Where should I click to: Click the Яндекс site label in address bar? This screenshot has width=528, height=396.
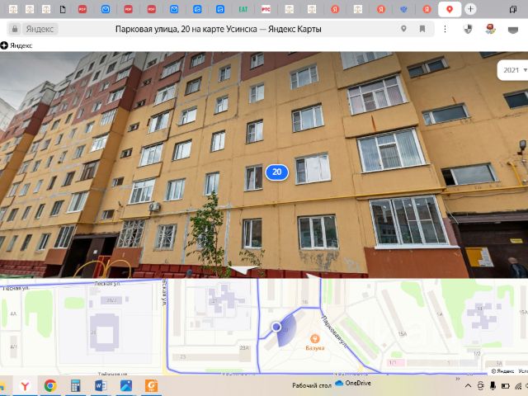coord(40,30)
